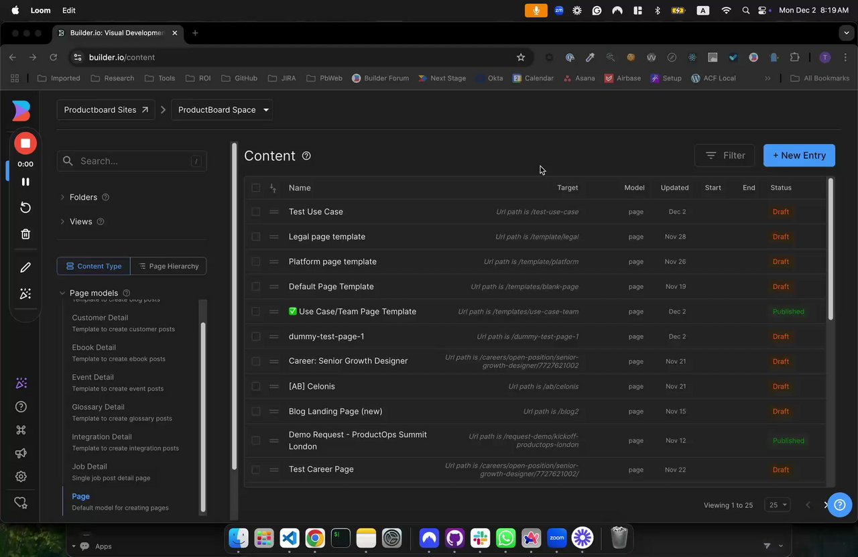Open a new browser tab
This screenshot has width=858, height=557.
[x=195, y=33]
